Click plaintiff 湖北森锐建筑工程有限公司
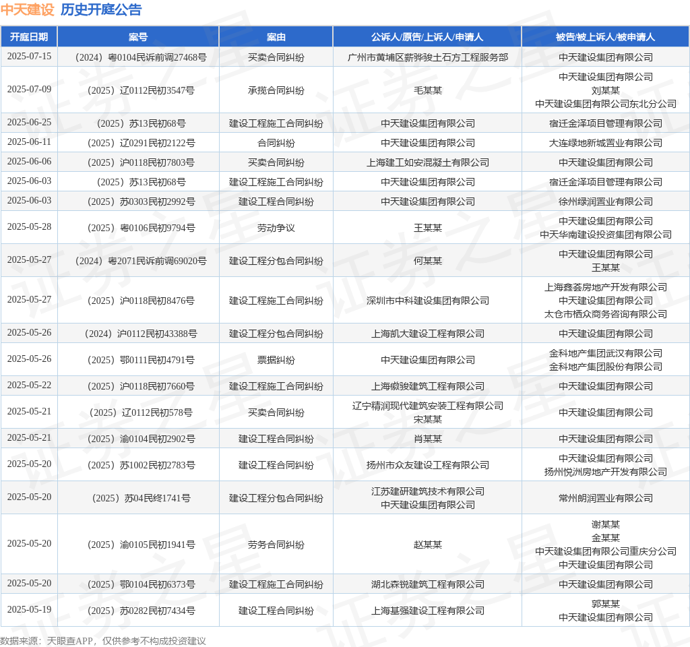Viewport: 690px width, 647px height. coord(428,584)
